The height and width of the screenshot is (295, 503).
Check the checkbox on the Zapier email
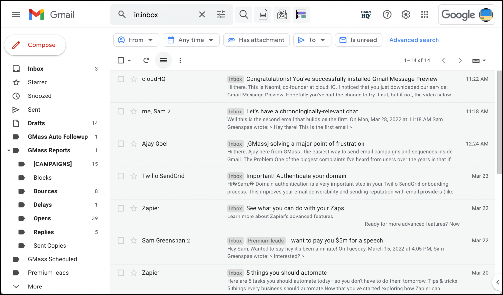121,208
